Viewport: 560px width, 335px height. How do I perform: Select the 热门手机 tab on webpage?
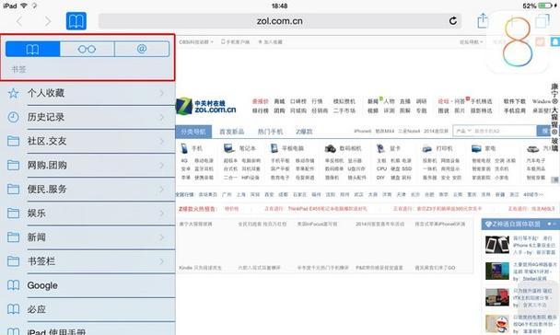coord(271,132)
